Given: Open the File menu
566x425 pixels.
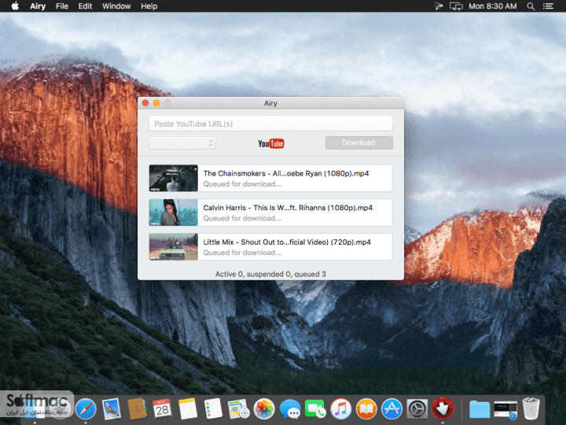Looking at the screenshot, I should coord(62,6).
